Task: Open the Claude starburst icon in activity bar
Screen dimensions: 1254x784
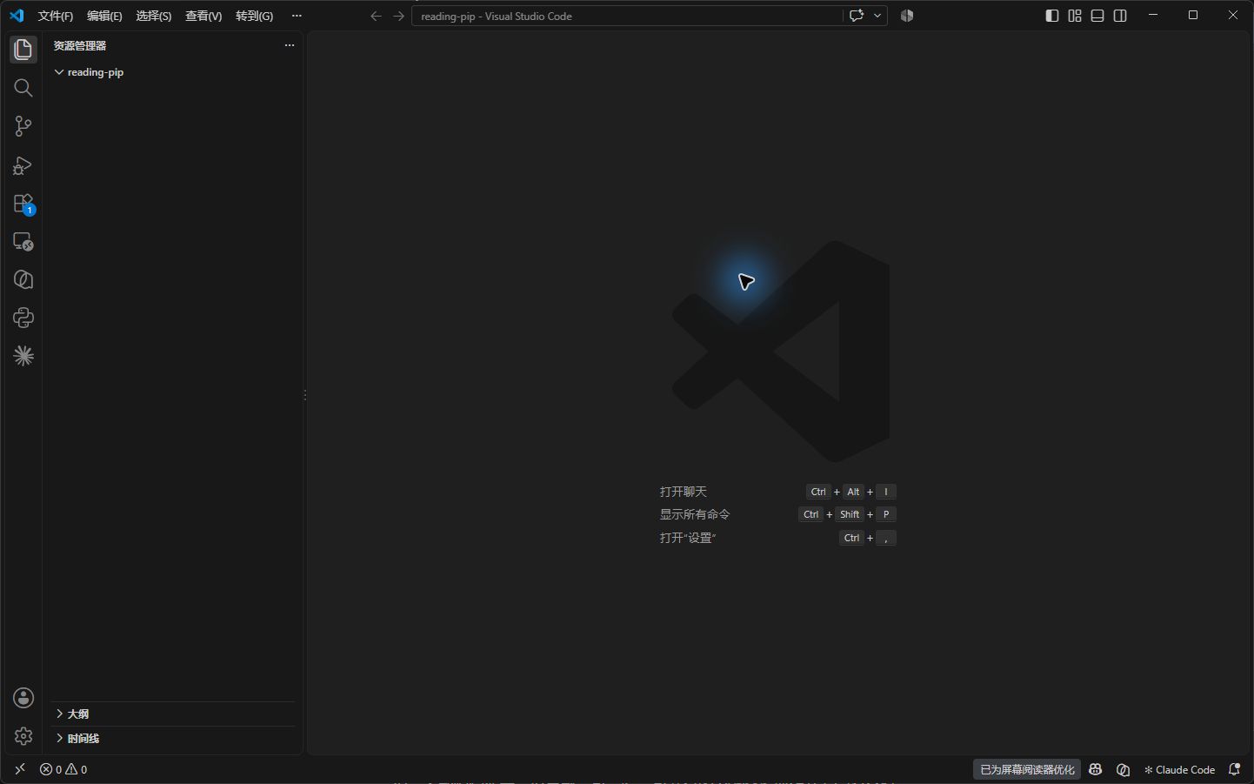Action: 23,356
